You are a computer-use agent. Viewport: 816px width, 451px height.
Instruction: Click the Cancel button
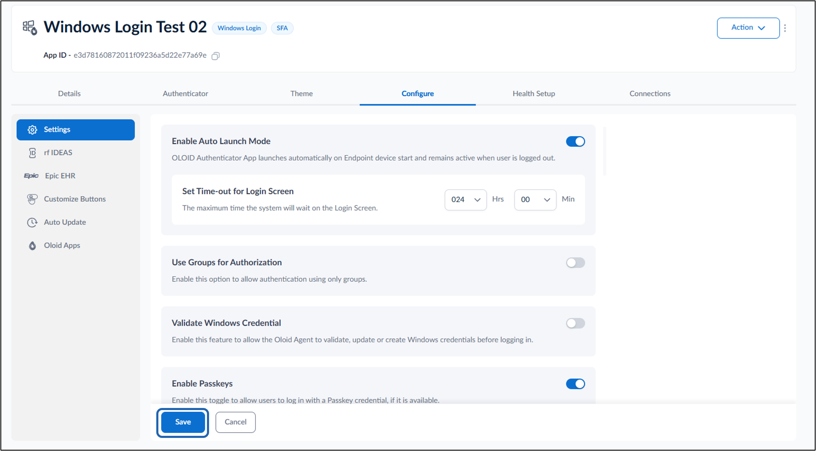(235, 422)
